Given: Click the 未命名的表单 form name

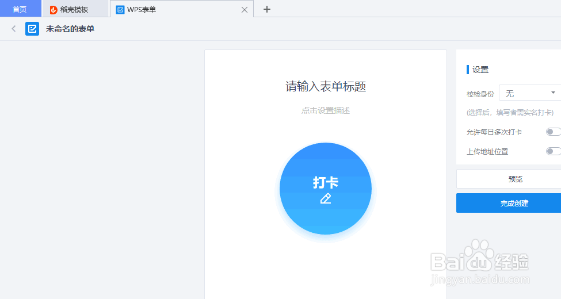Looking at the screenshot, I should (x=70, y=29).
